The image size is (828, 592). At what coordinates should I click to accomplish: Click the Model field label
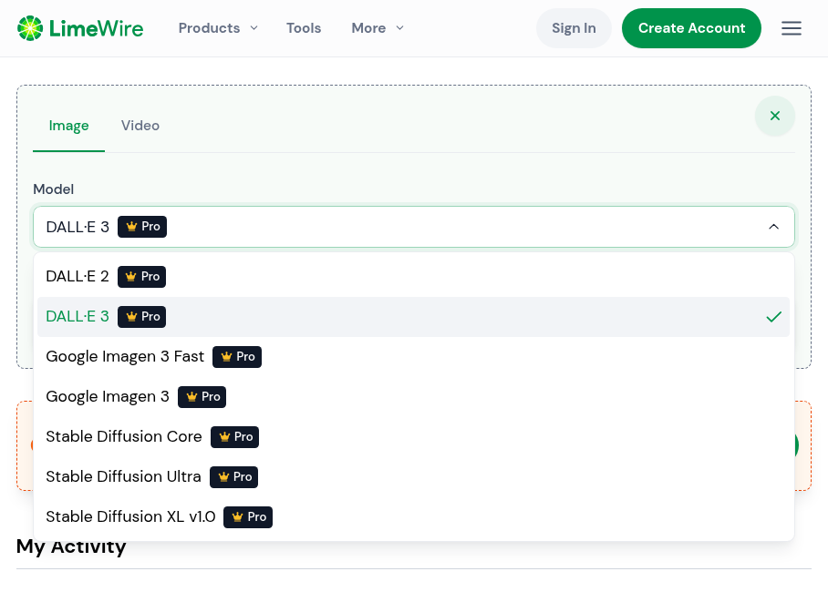click(x=53, y=189)
